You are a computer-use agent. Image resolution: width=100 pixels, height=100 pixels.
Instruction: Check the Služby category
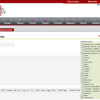click(x=82, y=96)
